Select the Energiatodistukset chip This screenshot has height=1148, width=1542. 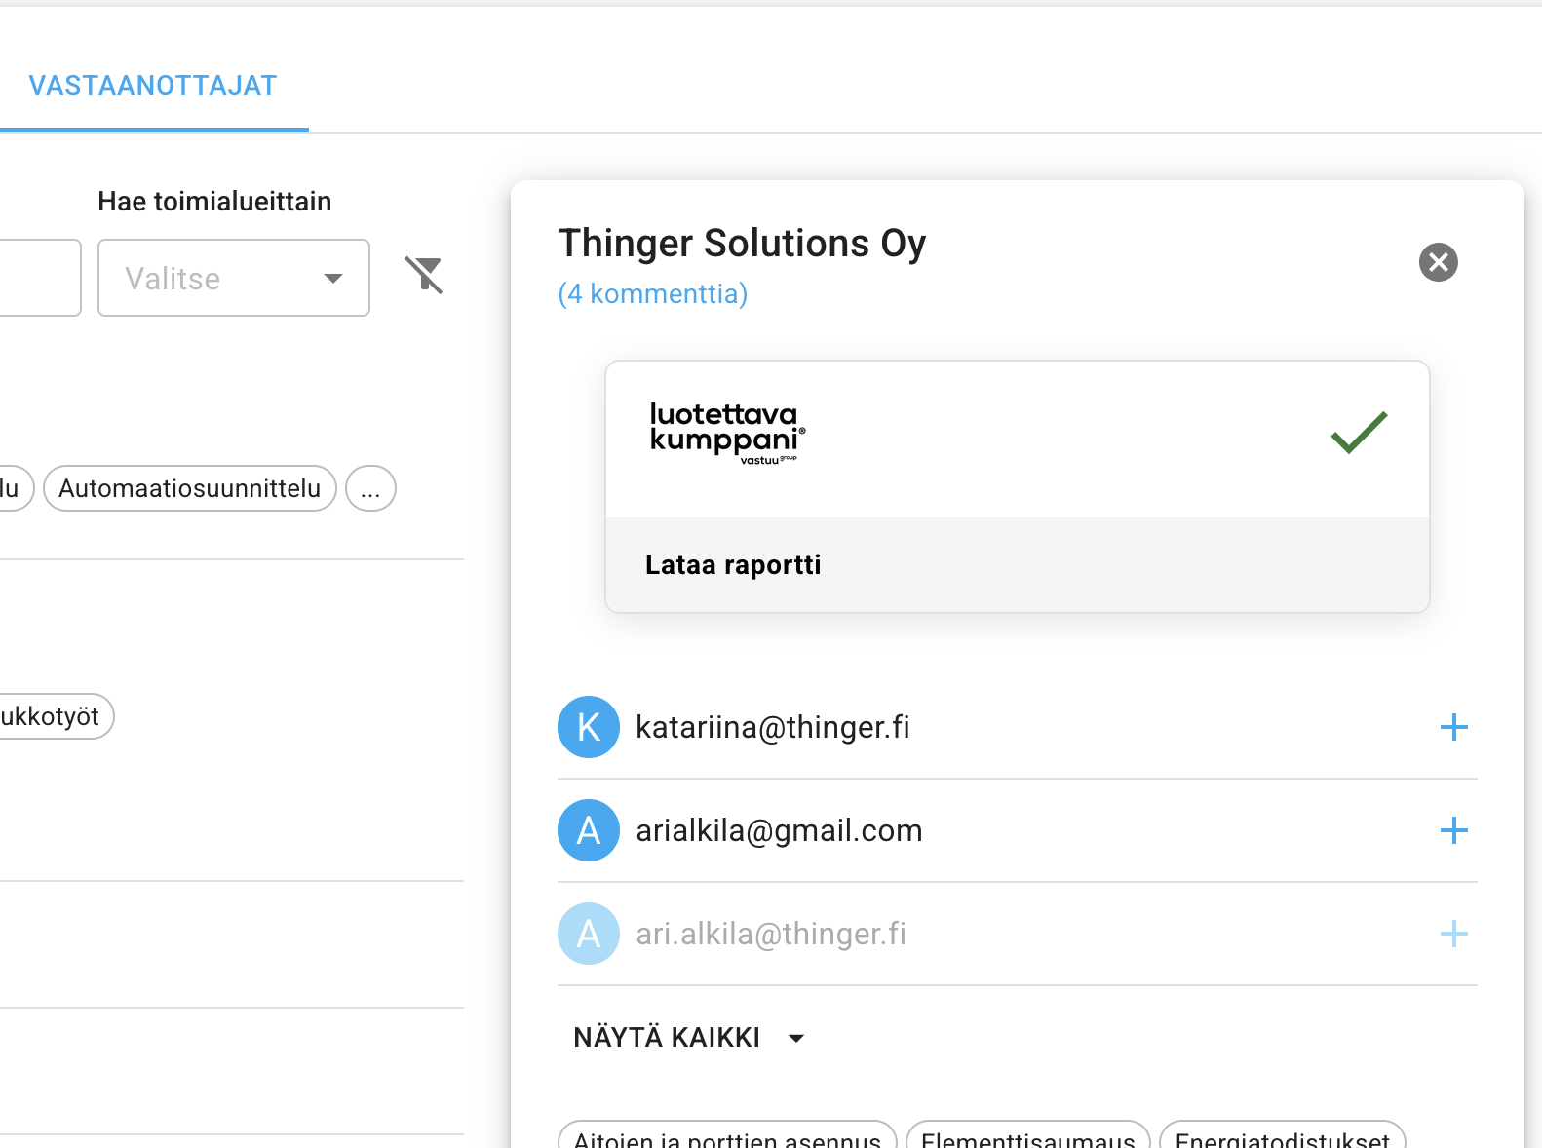(1283, 1136)
